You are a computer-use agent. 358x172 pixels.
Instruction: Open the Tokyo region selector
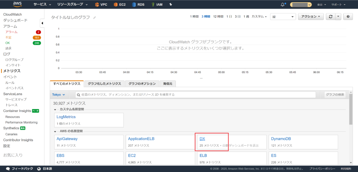[x=58, y=95]
